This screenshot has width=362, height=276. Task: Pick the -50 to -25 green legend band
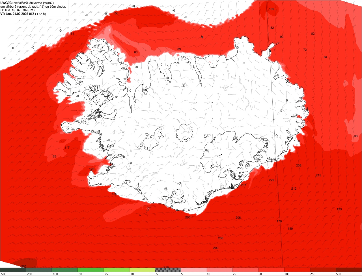(x=90, y=270)
